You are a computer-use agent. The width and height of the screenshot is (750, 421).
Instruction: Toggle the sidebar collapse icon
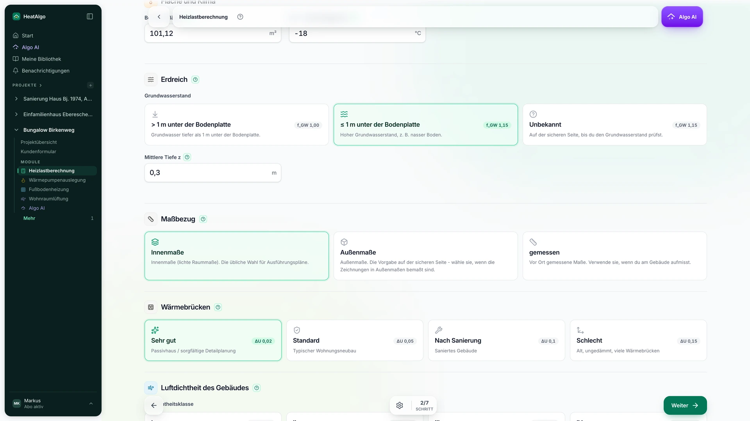[x=90, y=16]
